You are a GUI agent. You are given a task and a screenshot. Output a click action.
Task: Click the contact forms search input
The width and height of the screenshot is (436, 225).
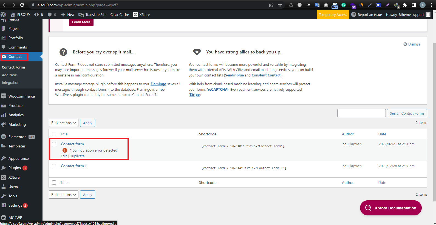361,113
